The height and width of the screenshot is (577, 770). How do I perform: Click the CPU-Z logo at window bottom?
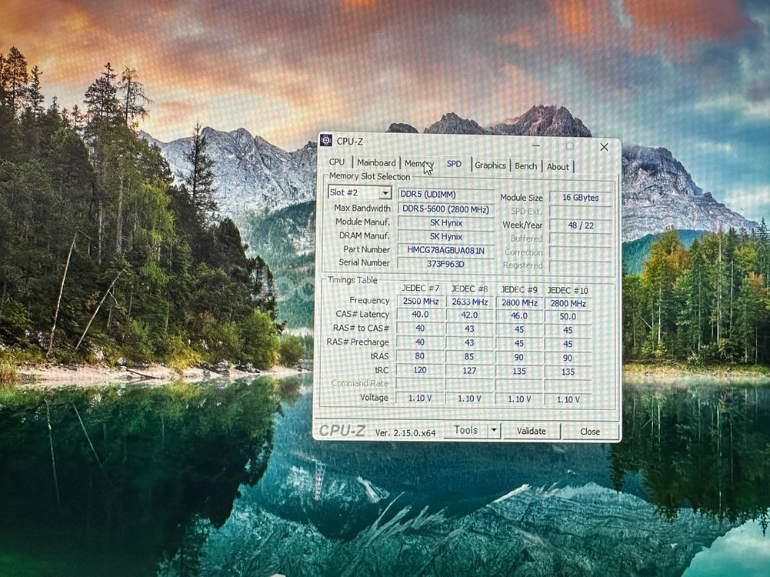click(x=342, y=431)
